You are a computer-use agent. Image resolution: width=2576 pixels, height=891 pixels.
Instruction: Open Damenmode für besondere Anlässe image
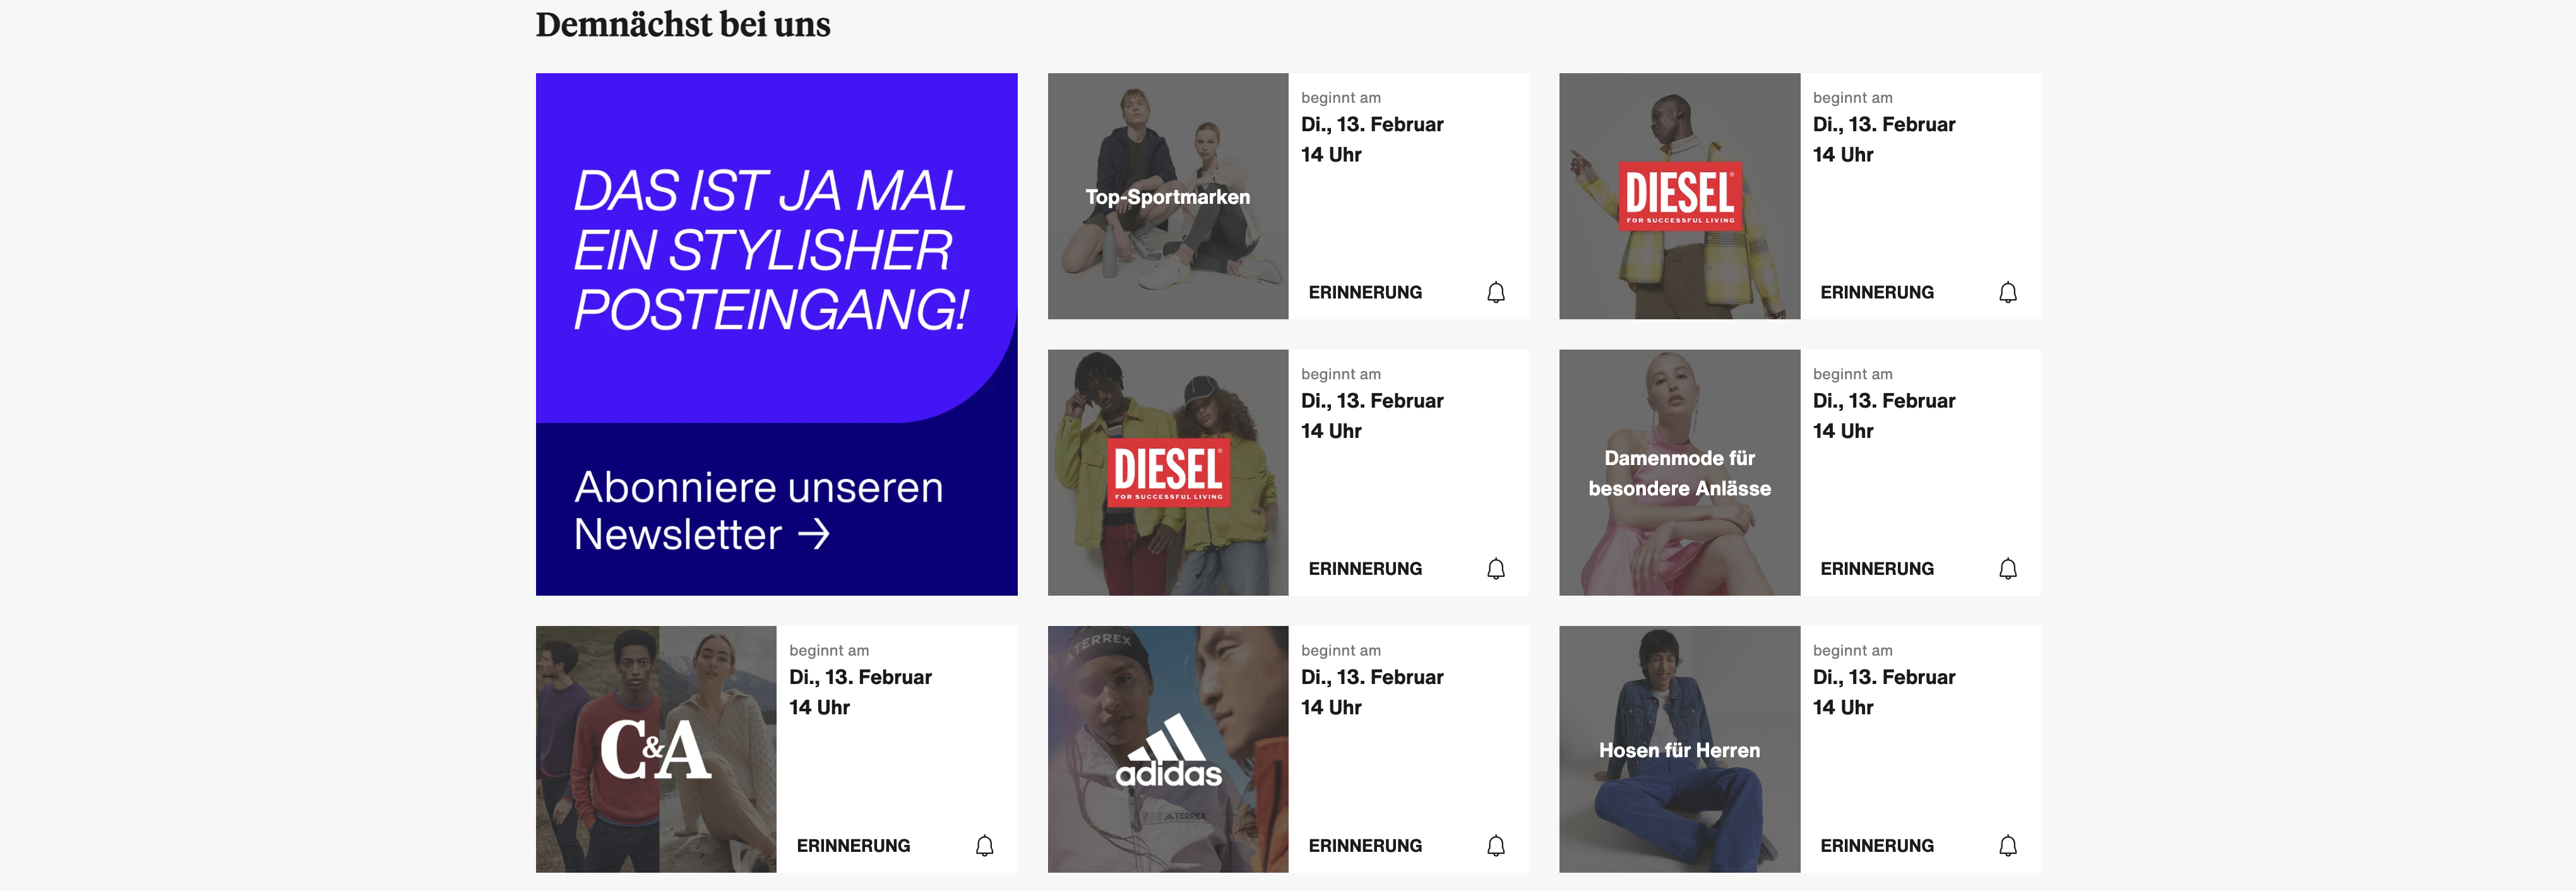(x=1679, y=472)
